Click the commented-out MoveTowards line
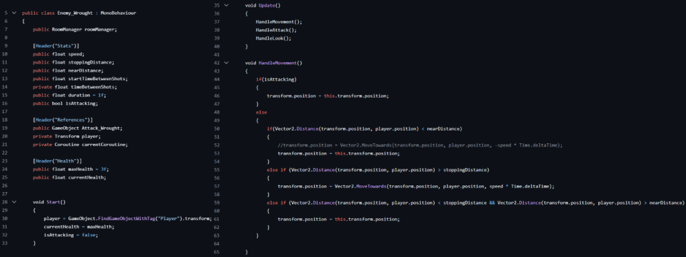686x257 pixels. [420, 145]
